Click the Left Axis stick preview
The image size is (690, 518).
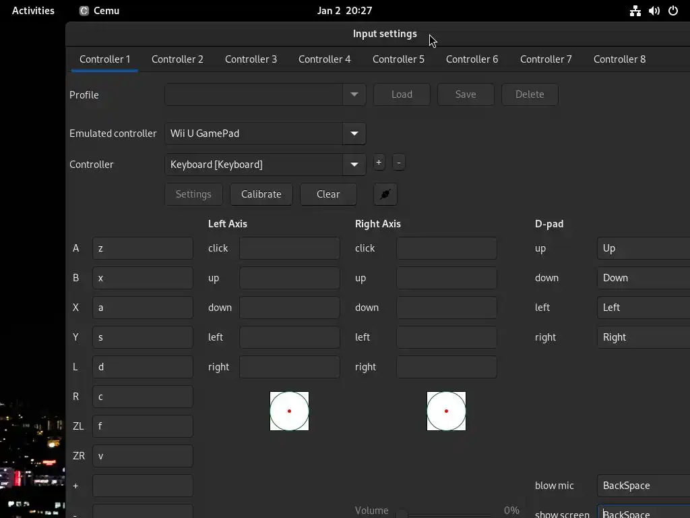289,411
